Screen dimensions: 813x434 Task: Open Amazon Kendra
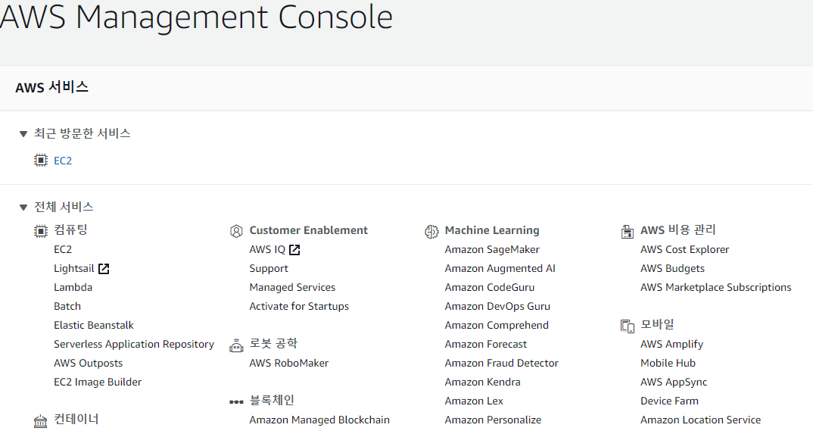click(483, 382)
